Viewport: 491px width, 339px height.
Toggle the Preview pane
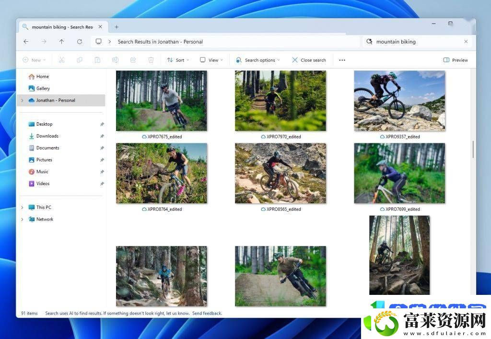[x=456, y=60]
